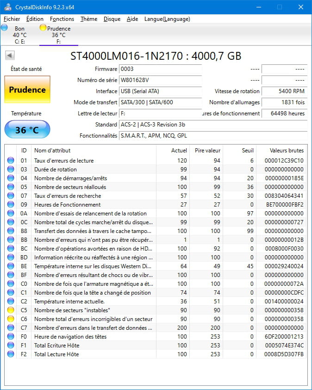The height and width of the screenshot is (390, 312).
Task: Click the yellow warning orb for attribute C6
Action: (x=11, y=319)
